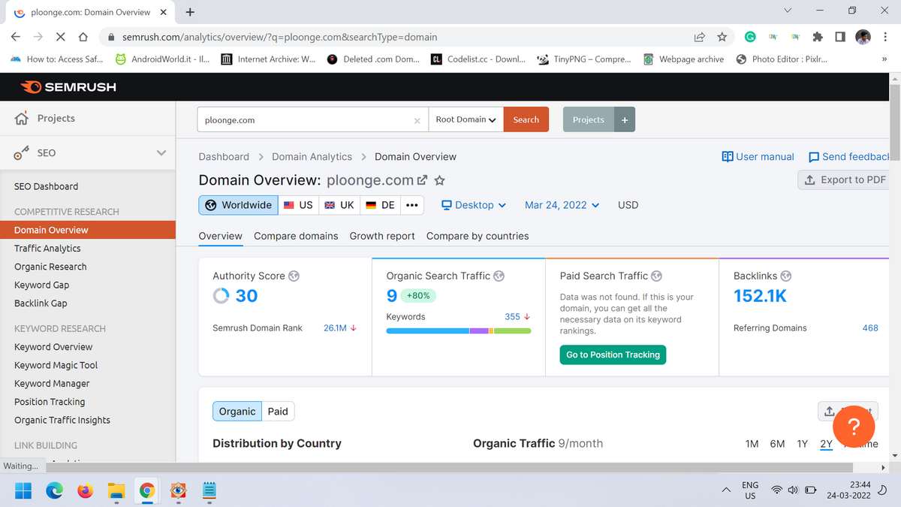Open Mar 24, 2022 date dropdown
Viewport: 901px width, 507px height.
tap(562, 205)
